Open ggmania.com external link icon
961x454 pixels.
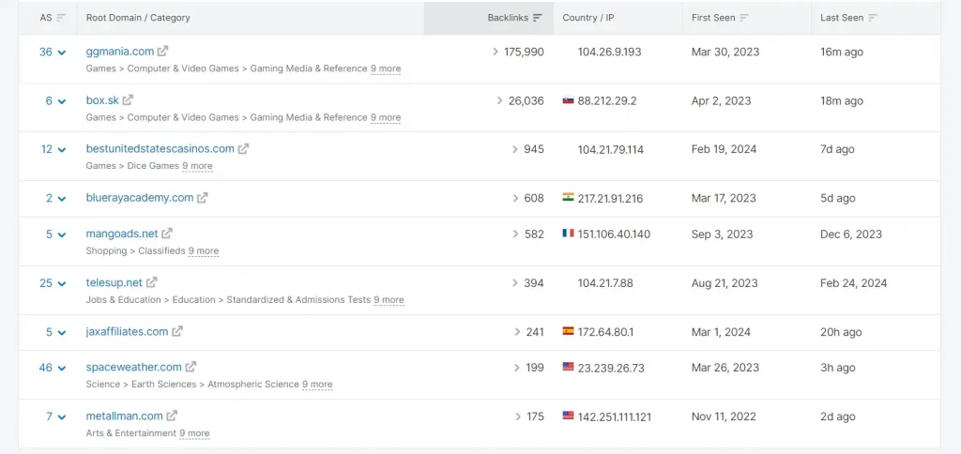point(162,52)
